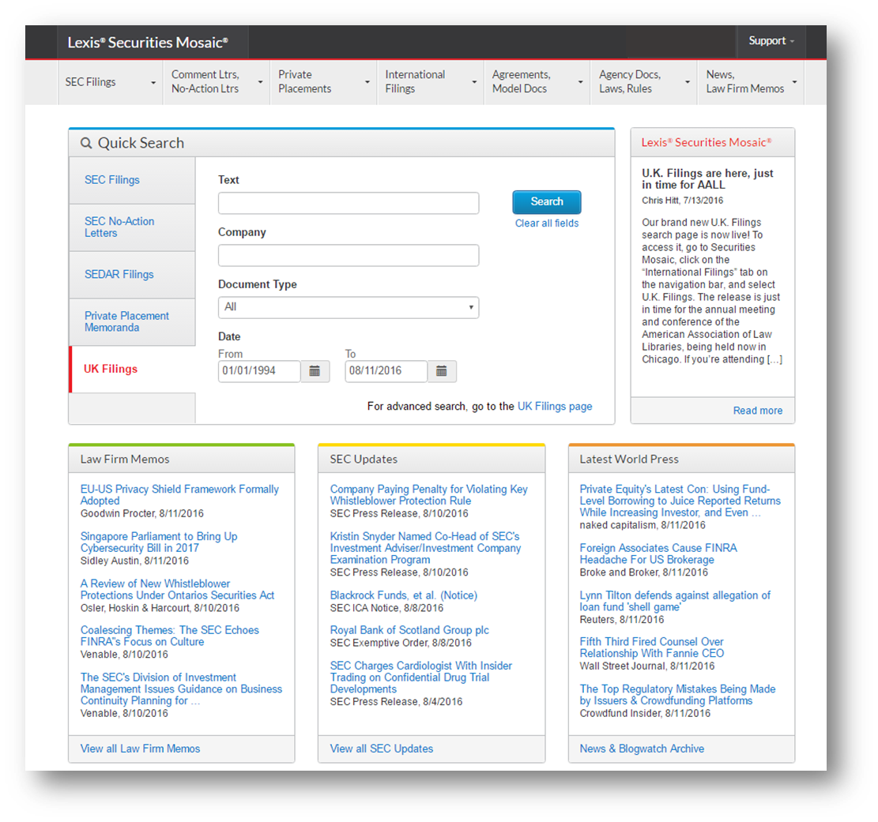Expand the International Filings menu

tap(431, 82)
